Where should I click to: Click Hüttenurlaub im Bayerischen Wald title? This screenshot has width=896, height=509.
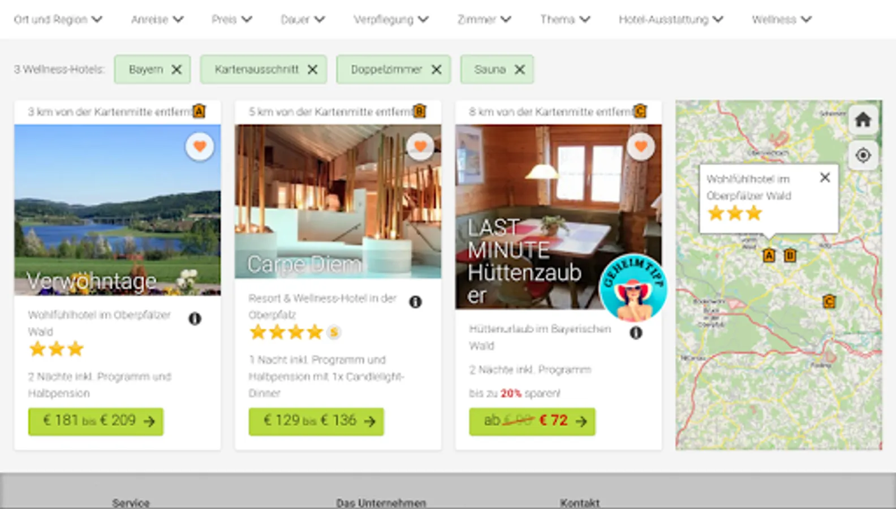(x=540, y=337)
